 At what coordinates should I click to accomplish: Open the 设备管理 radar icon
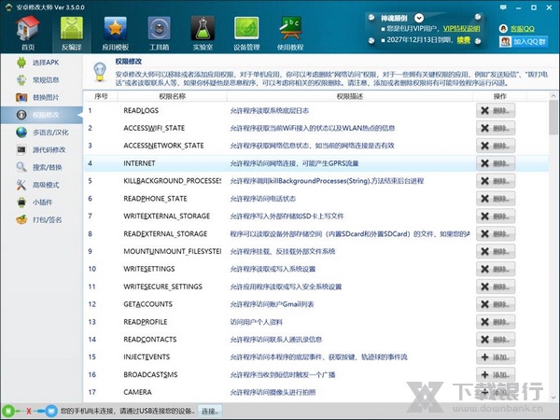click(246, 34)
